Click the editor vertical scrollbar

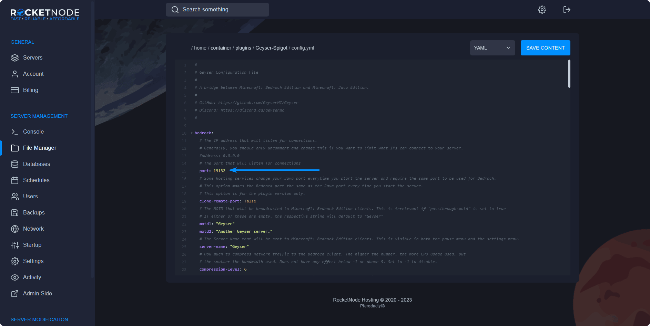point(569,74)
